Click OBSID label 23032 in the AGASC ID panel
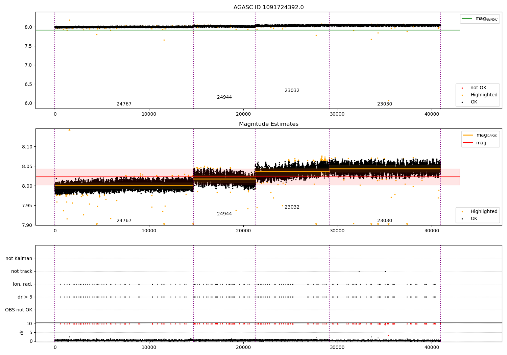This screenshot has height=355, width=507. [292, 91]
